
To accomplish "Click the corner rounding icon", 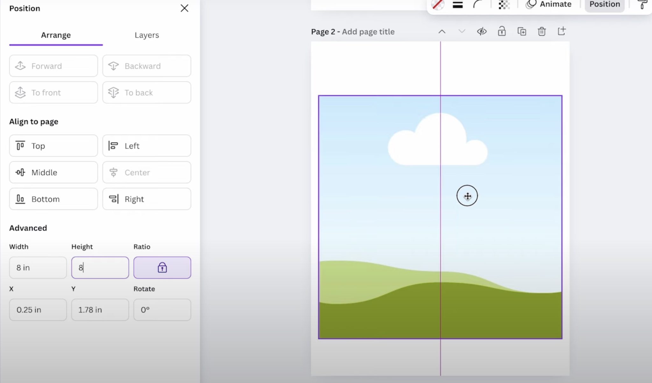I will [478, 4].
